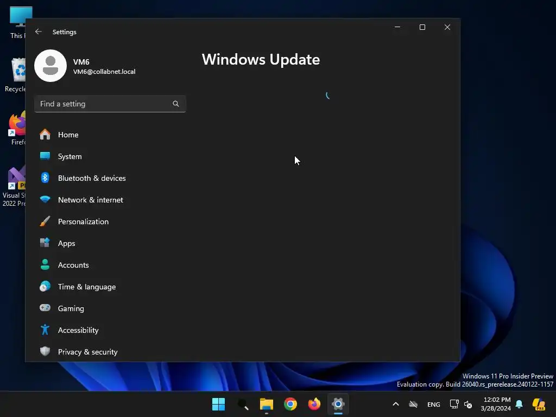Select the Gaming category
The width and height of the screenshot is (556, 417).
(x=110, y=308)
